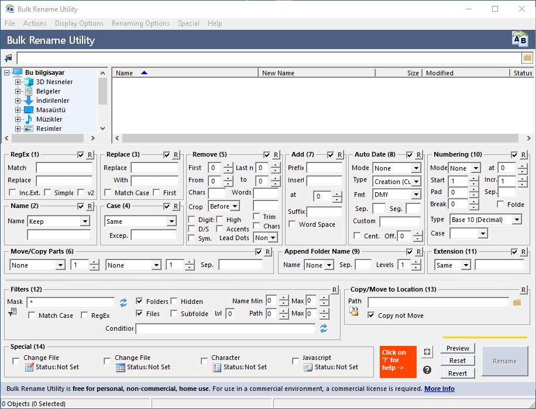
Task: Open Change File Timestamps calendar icon
Action: 121,368
